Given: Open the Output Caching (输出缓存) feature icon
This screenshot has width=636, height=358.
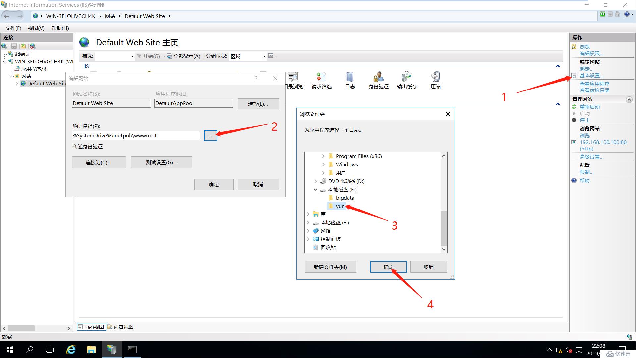Looking at the screenshot, I should [407, 80].
